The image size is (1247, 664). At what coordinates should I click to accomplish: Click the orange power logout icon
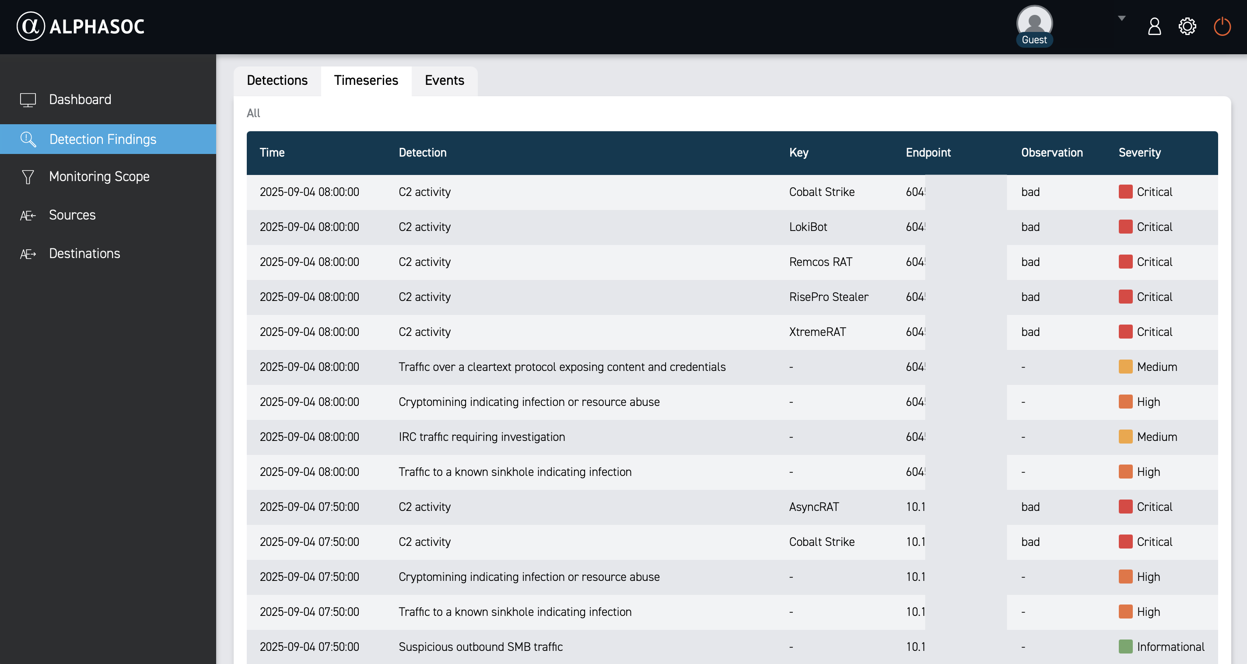(1222, 26)
